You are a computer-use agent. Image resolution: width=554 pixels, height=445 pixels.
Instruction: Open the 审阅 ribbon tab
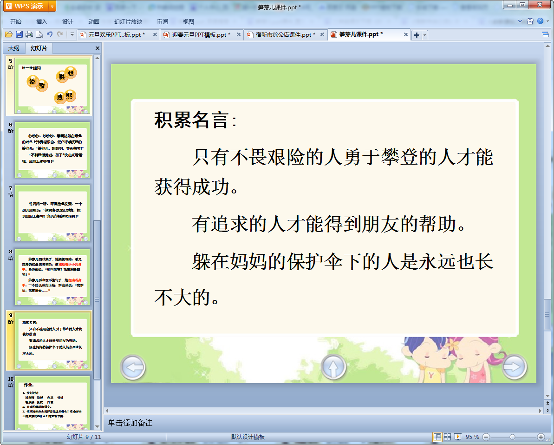click(x=163, y=21)
